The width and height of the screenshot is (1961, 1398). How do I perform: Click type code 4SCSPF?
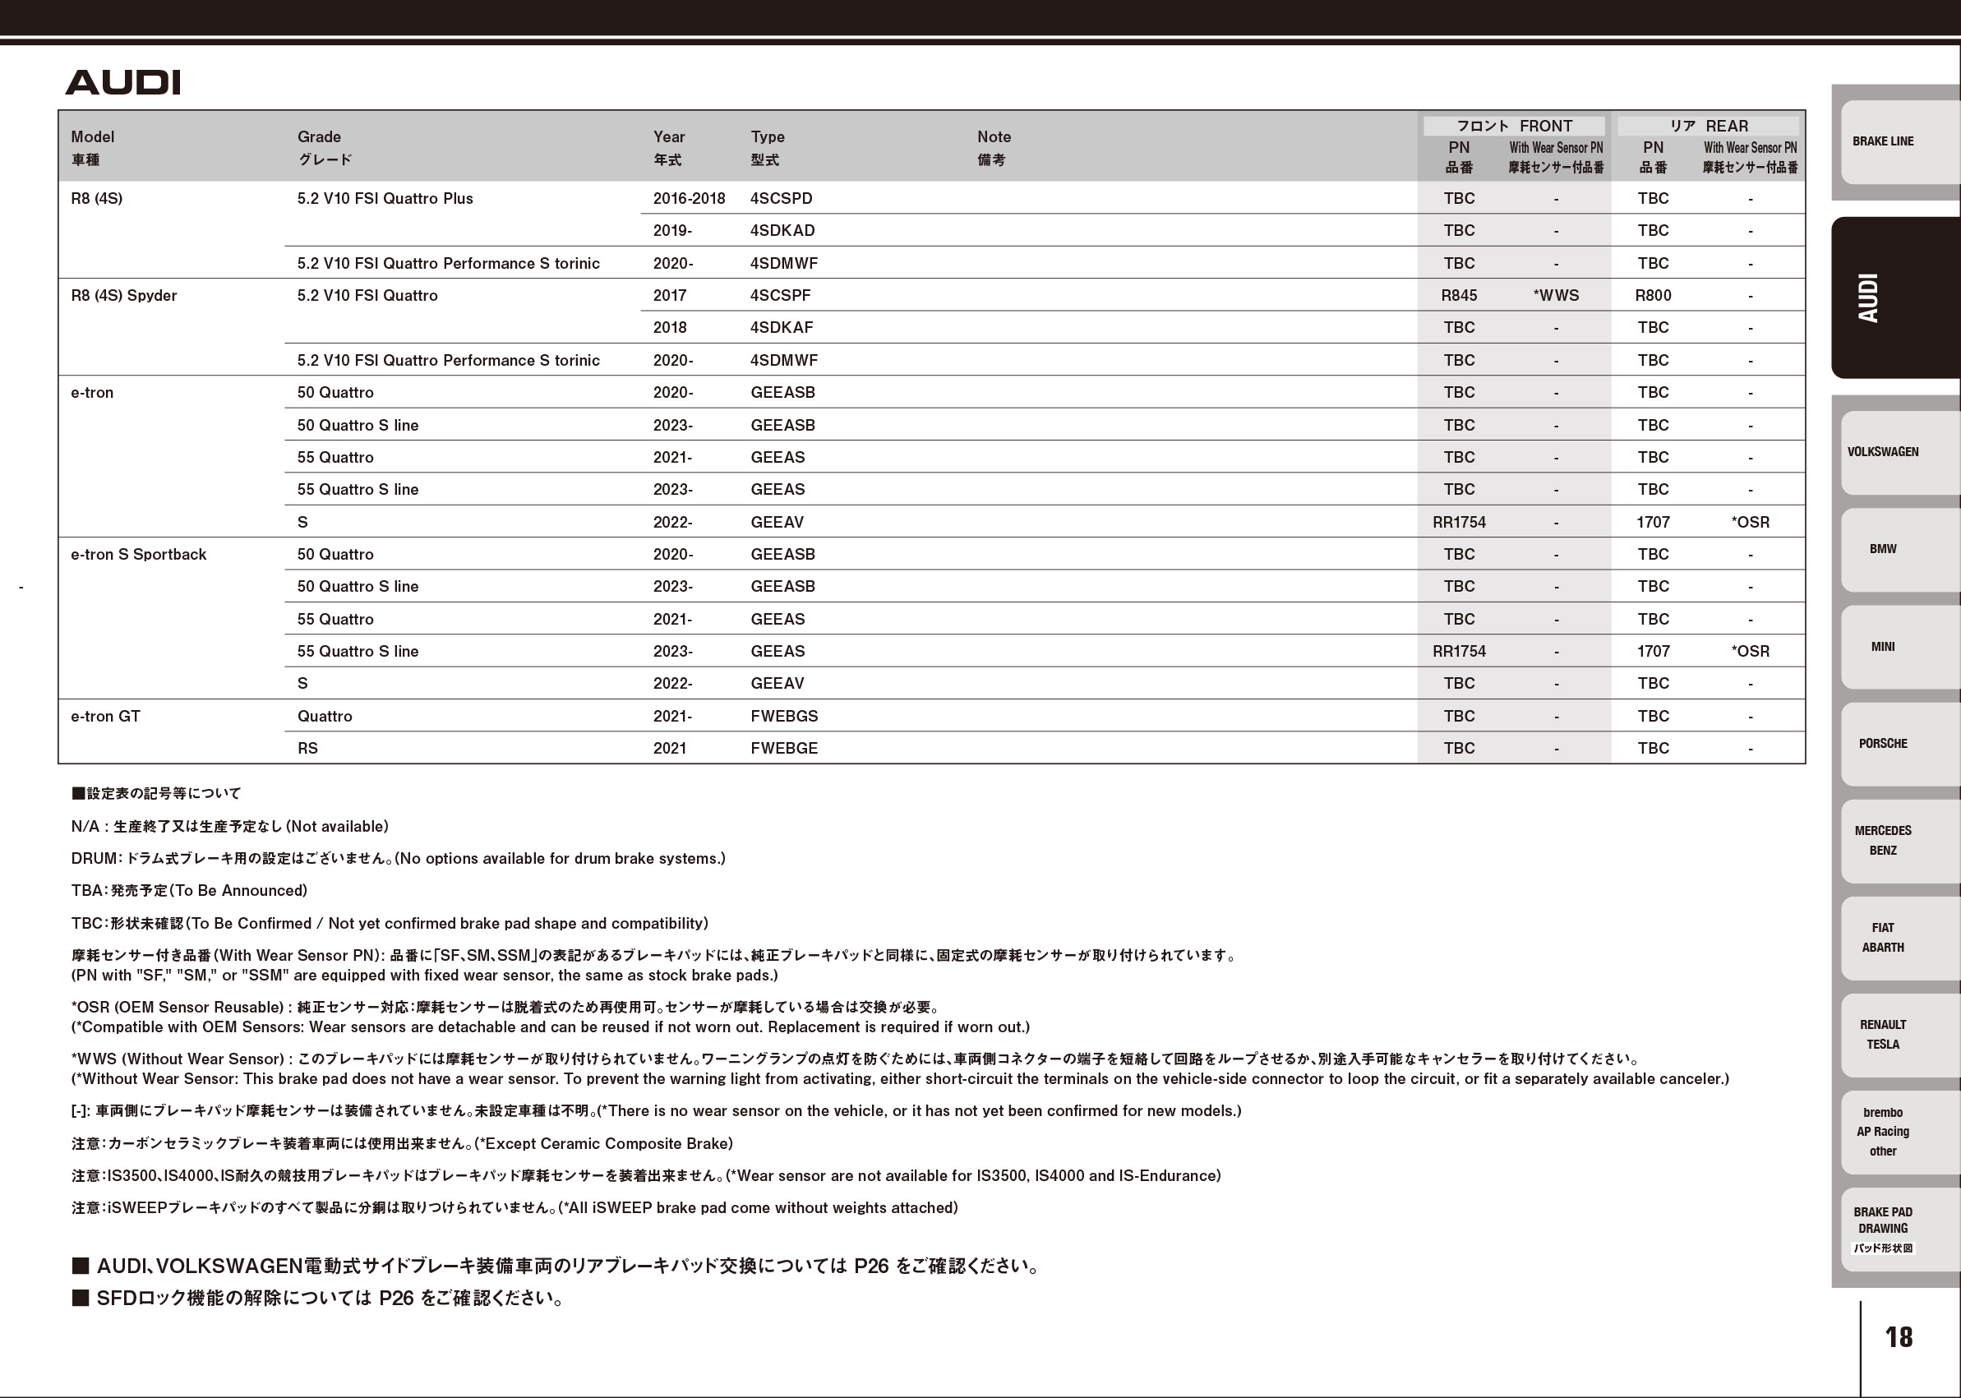pyautogui.click(x=780, y=295)
